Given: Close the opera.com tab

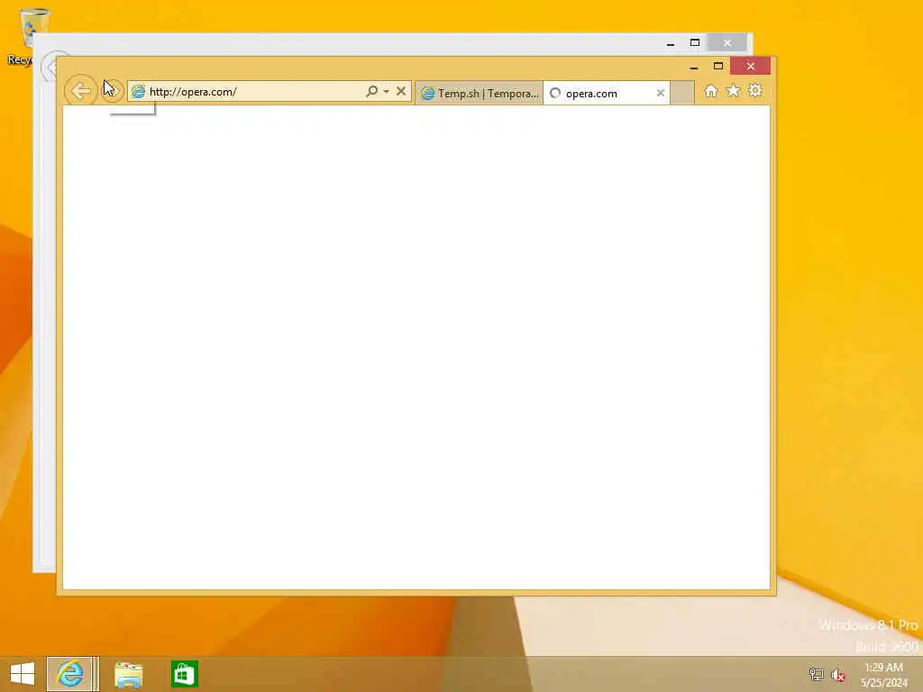Looking at the screenshot, I should 661,93.
